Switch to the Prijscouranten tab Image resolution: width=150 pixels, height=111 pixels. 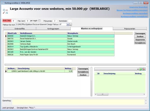[130, 29]
